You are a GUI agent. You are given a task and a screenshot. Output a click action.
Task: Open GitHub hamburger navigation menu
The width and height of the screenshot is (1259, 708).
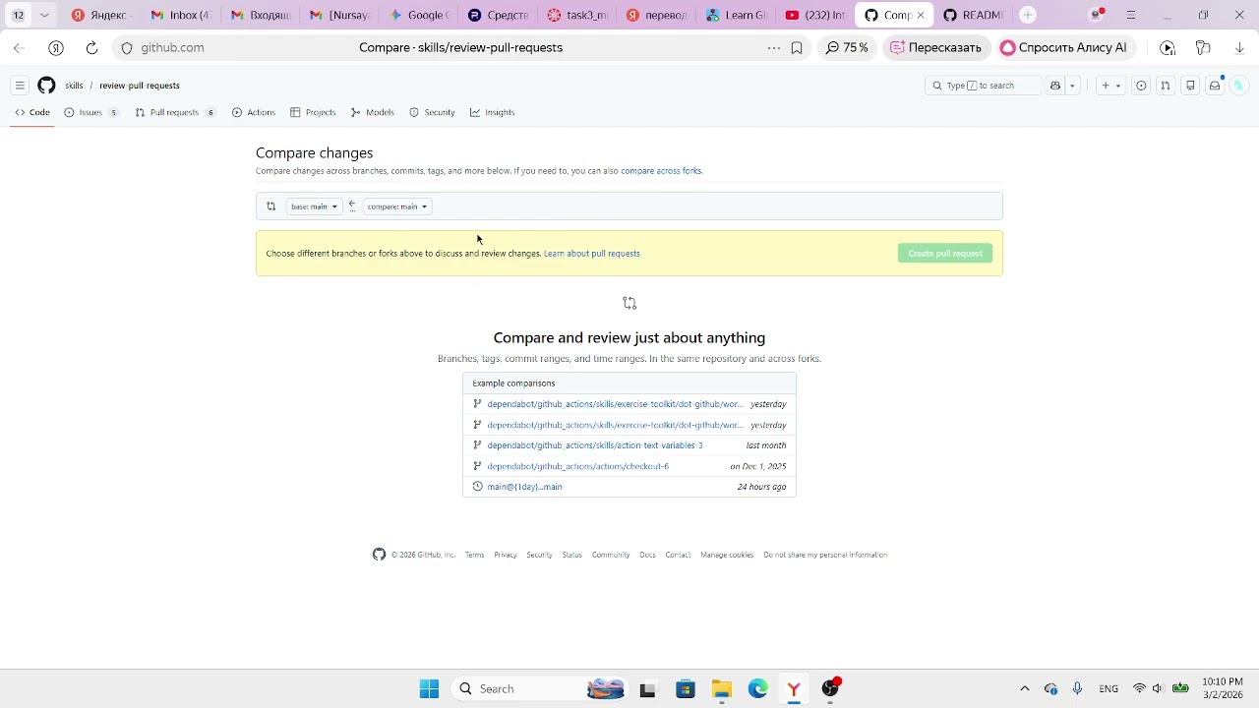(20, 86)
